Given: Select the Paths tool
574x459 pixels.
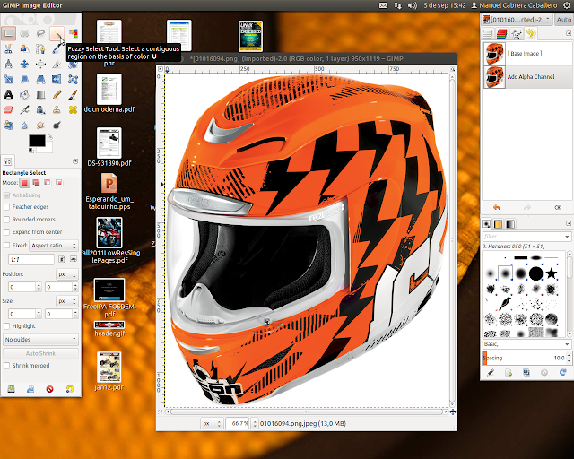Looking at the screenshot, I should tap(40, 48).
